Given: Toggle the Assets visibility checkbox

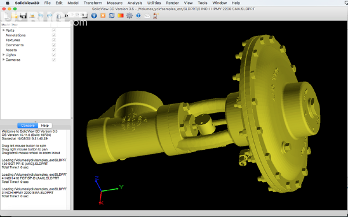Looking at the screenshot, I should 54,50.
